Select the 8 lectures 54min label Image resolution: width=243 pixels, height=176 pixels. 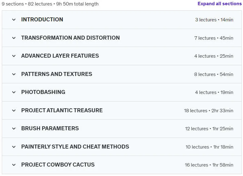pos(214,74)
